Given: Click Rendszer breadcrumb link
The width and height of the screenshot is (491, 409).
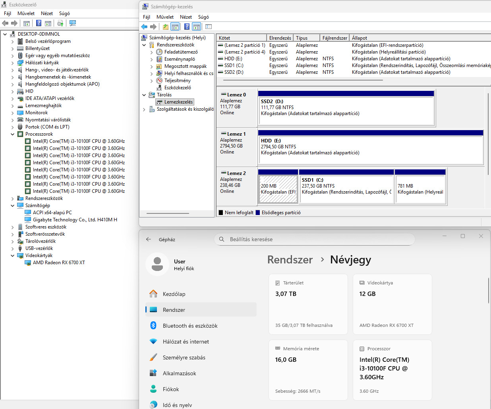Looking at the screenshot, I should click(290, 260).
